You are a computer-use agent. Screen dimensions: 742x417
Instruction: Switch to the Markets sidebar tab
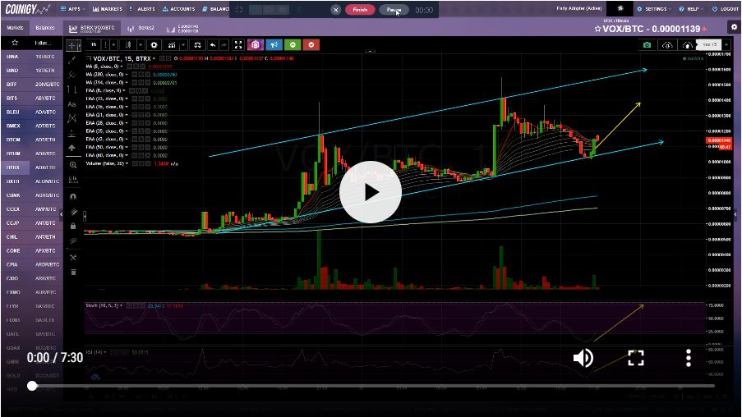[x=15, y=27]
